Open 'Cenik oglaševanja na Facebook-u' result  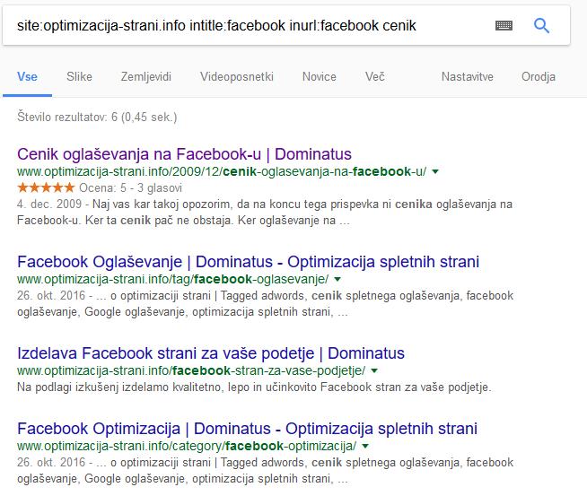(184, 154)
